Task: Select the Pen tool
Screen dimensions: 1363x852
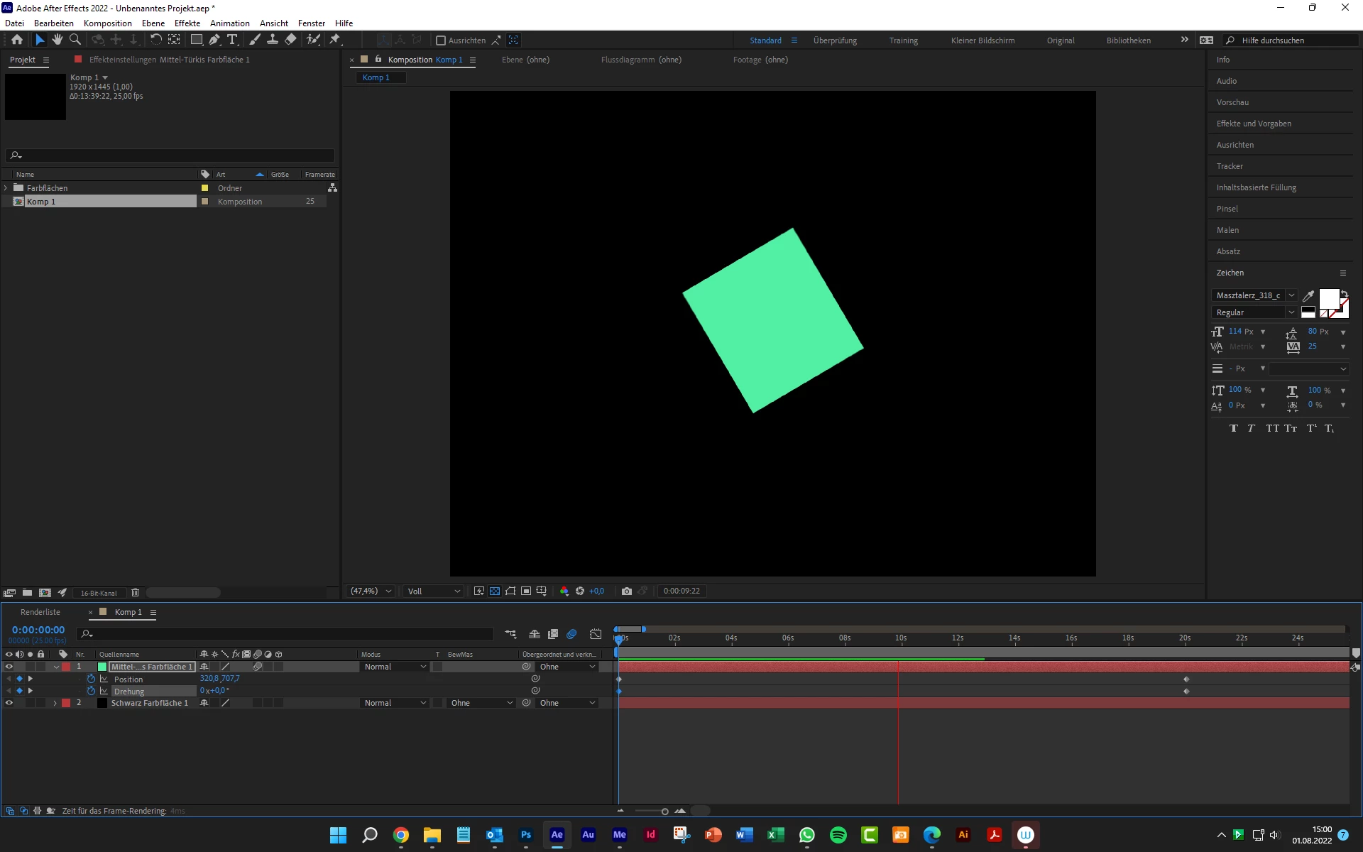Action: (214, 40)
